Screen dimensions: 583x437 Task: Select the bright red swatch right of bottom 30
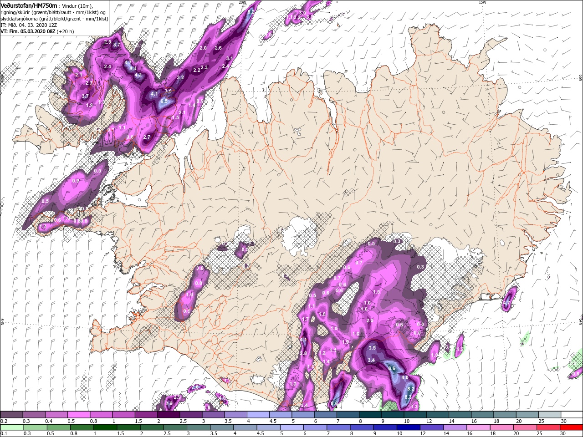(x=571, y=427)
